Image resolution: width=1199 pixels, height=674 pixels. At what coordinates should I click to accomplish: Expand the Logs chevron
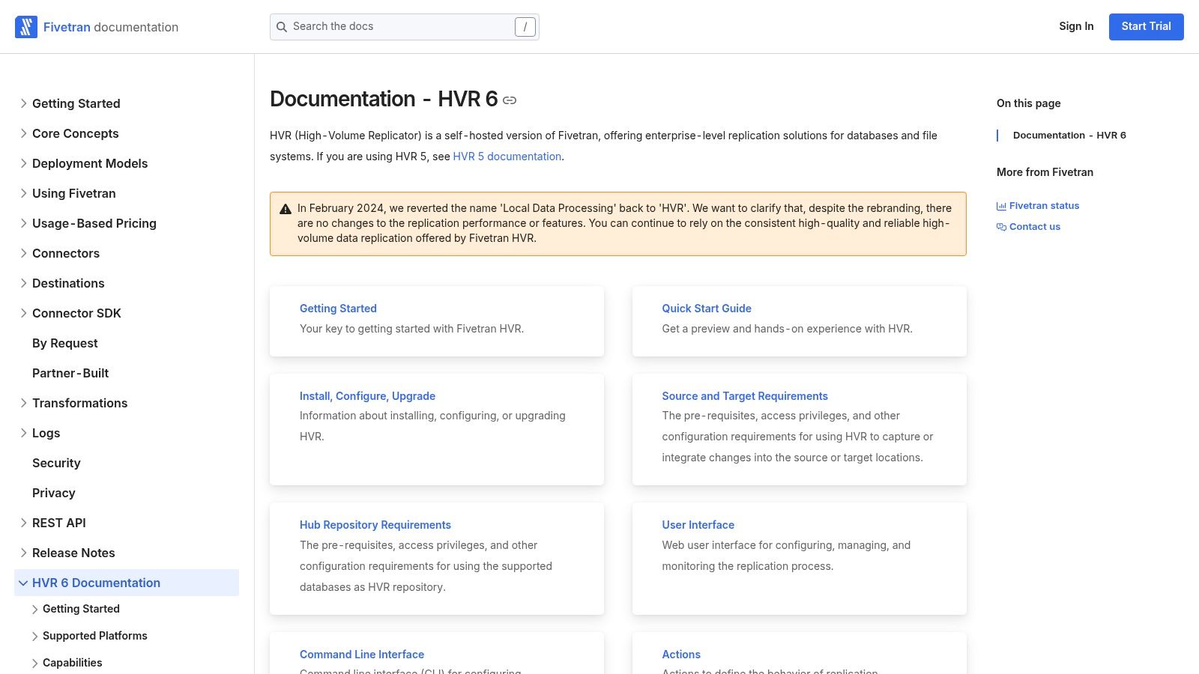[23, 433]
